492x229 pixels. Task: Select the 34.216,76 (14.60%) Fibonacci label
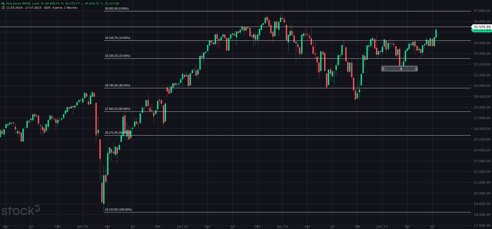[117, 38]
